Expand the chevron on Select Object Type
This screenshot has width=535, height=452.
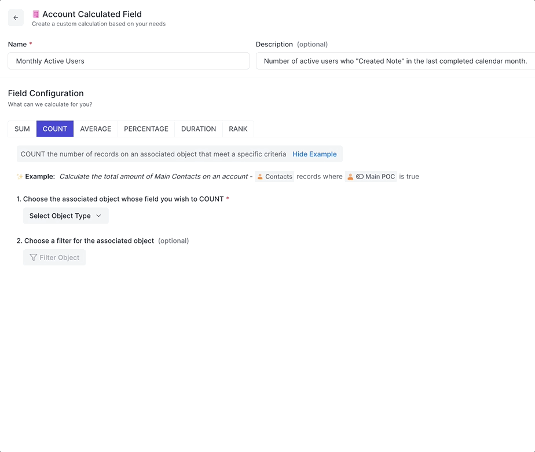(x=98, y=216)
